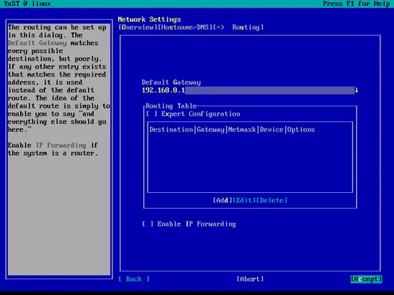Click into the Default Gateway input field
The height and width of the screenshot is (295, 394).
coord(248,90)
